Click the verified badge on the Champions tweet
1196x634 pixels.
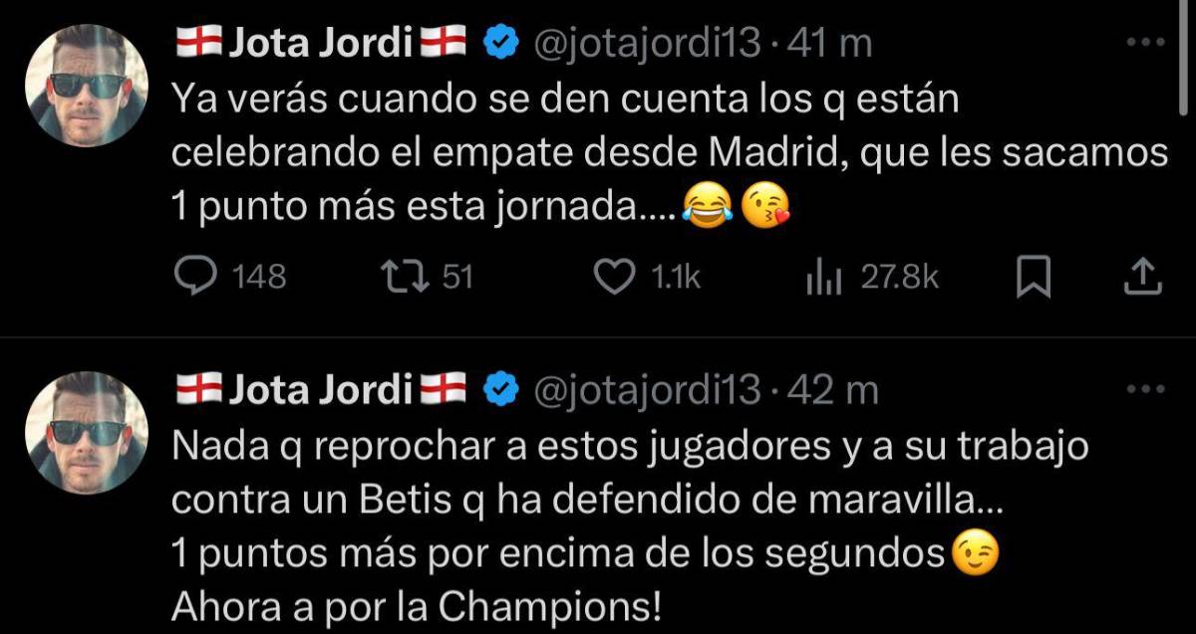(495, 388)
